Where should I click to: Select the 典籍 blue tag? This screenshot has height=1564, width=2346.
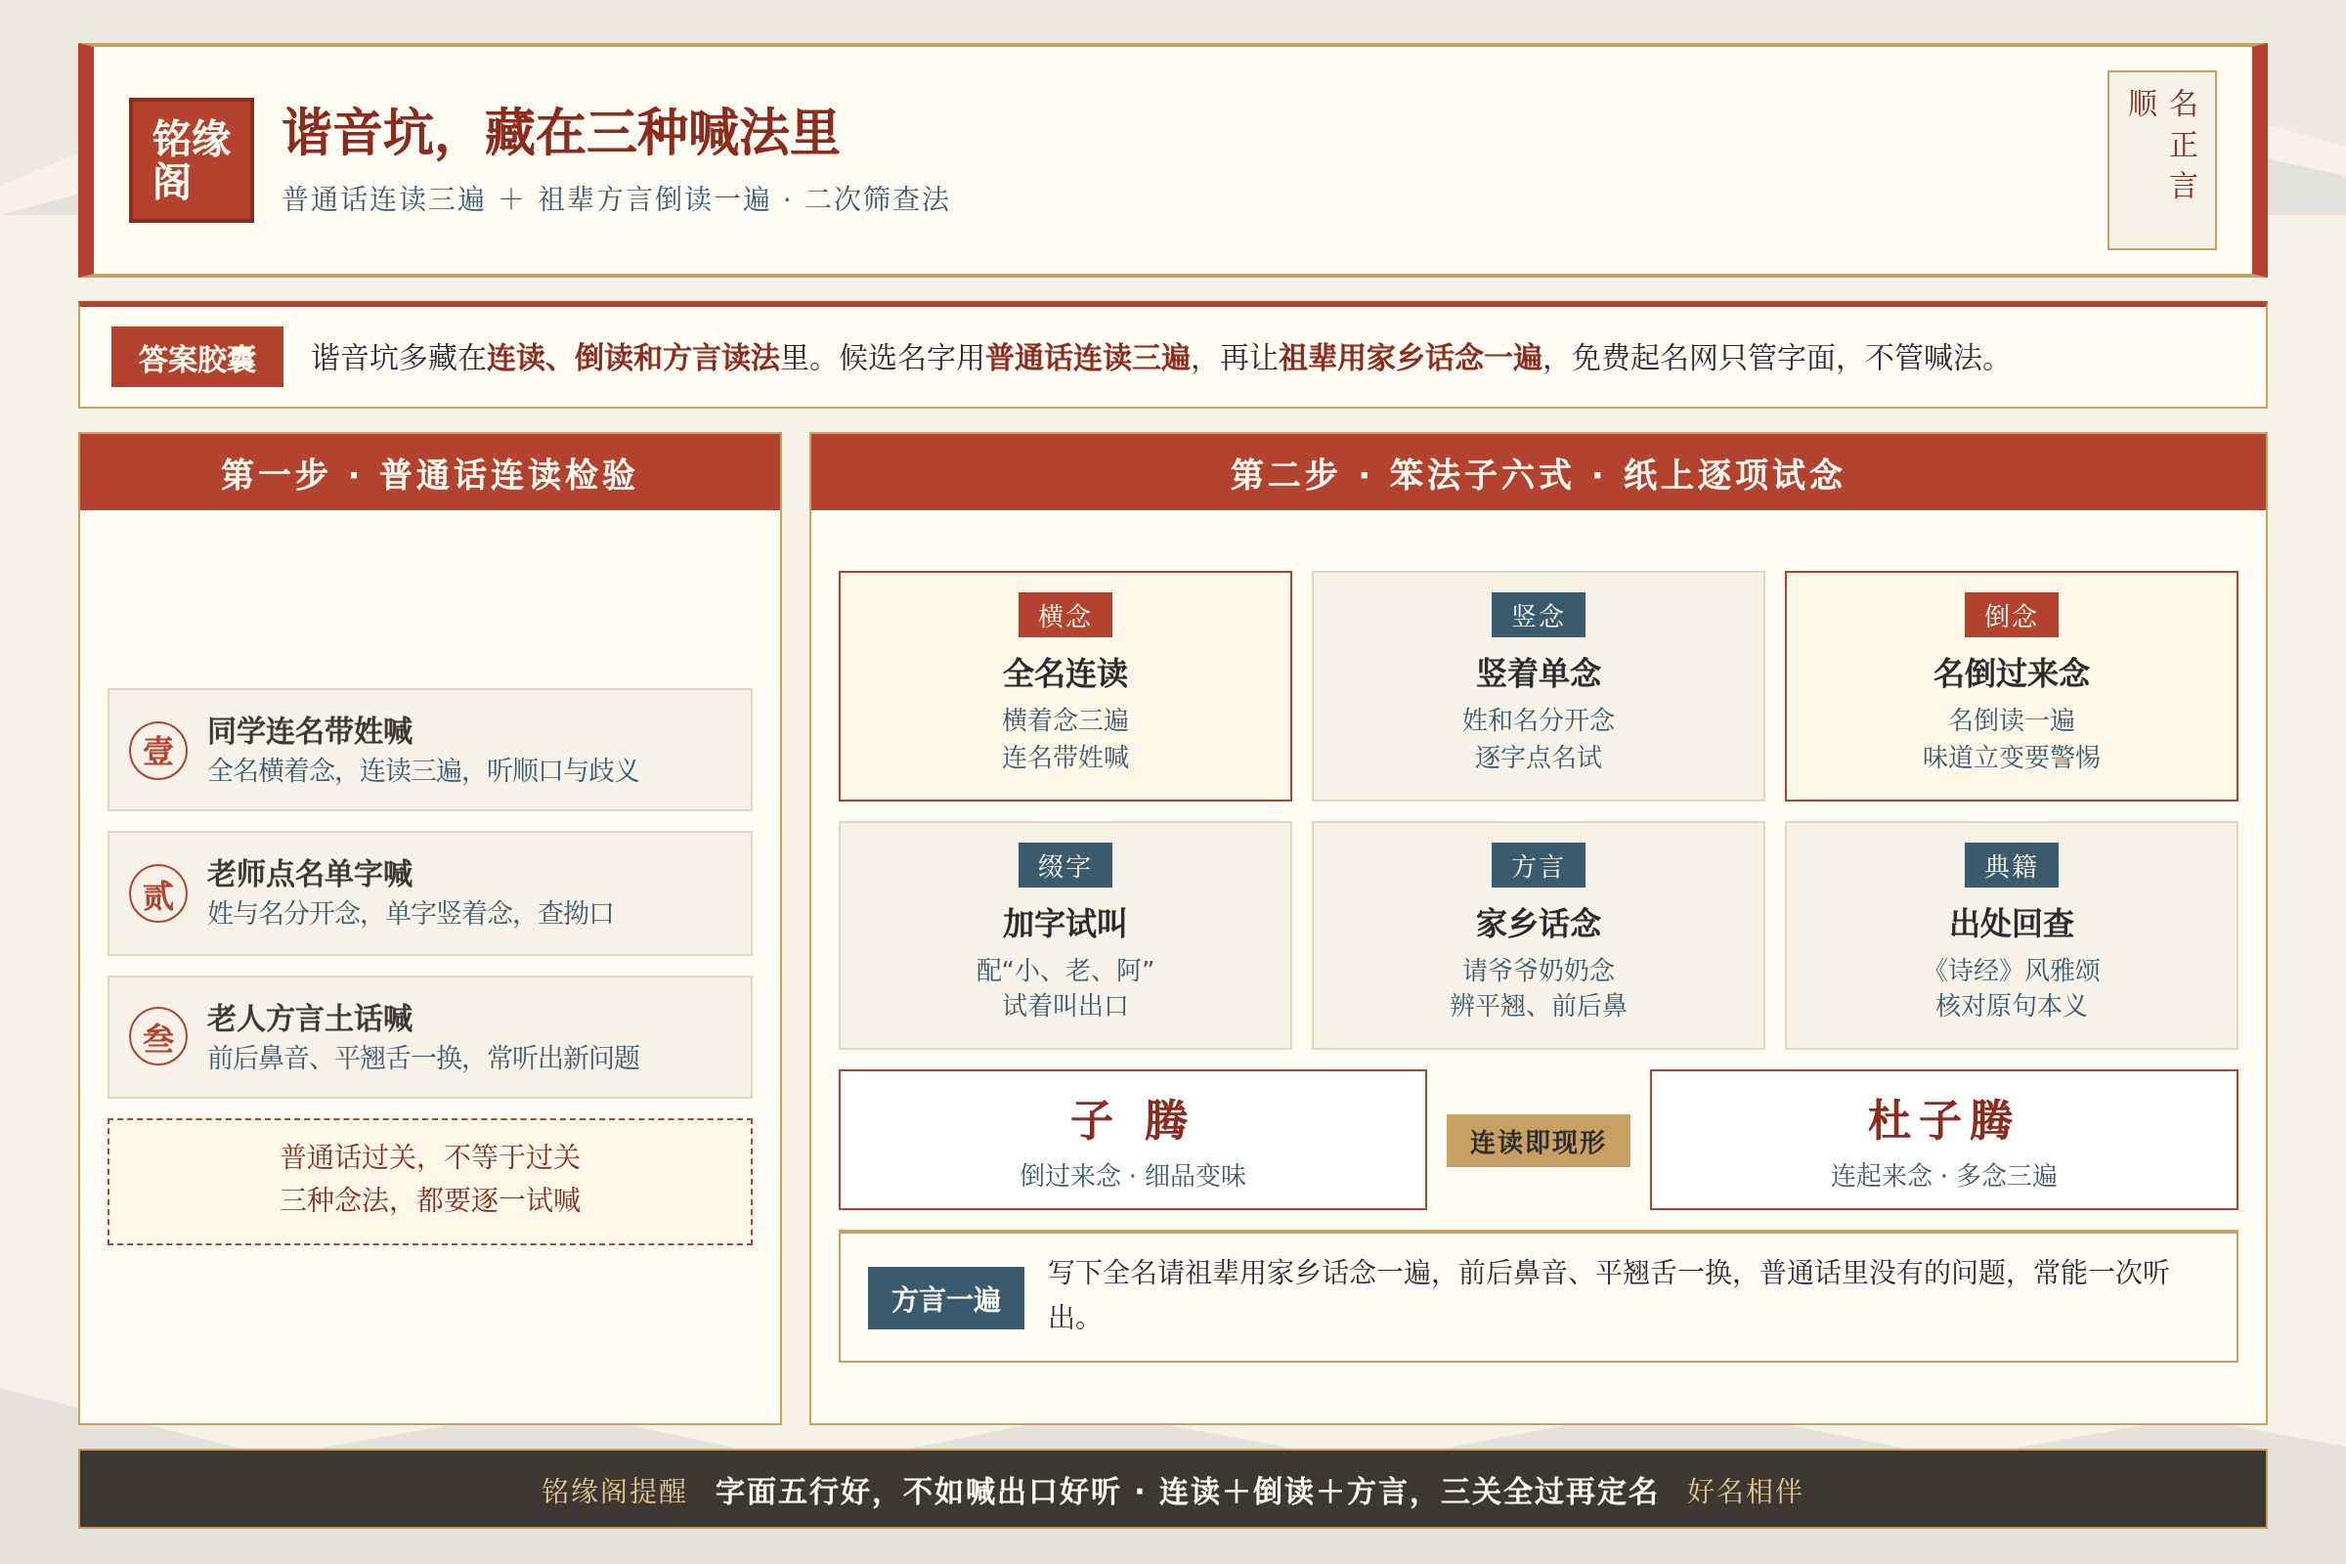(x=2010, y=865)
